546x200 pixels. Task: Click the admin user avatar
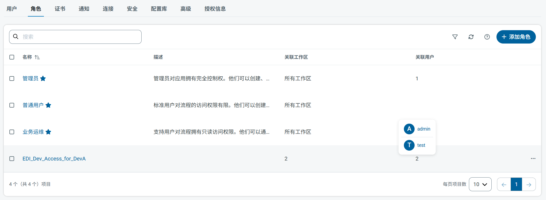tap(409, 129)
